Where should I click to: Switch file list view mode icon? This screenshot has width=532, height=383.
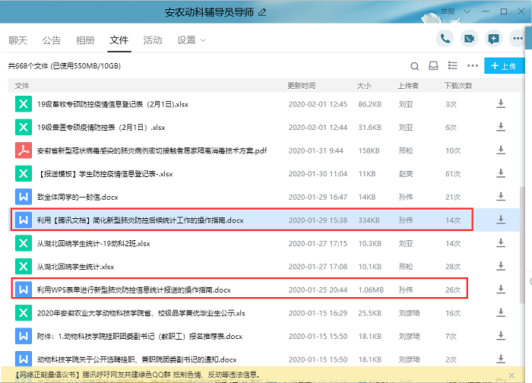tap(454, 66)
